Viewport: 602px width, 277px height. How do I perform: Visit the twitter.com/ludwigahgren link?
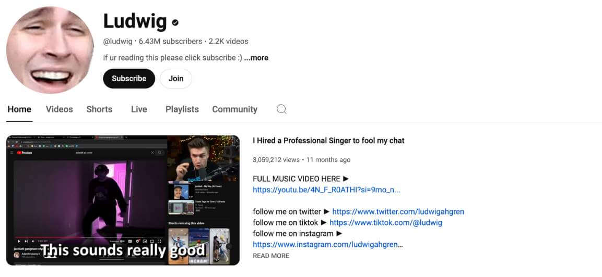point(398,211)
